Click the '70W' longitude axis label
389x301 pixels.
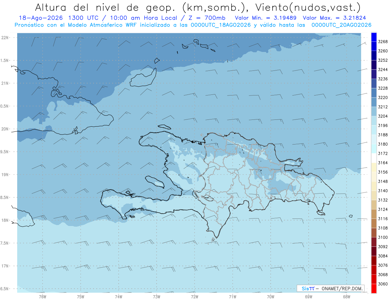click(271, 297)
